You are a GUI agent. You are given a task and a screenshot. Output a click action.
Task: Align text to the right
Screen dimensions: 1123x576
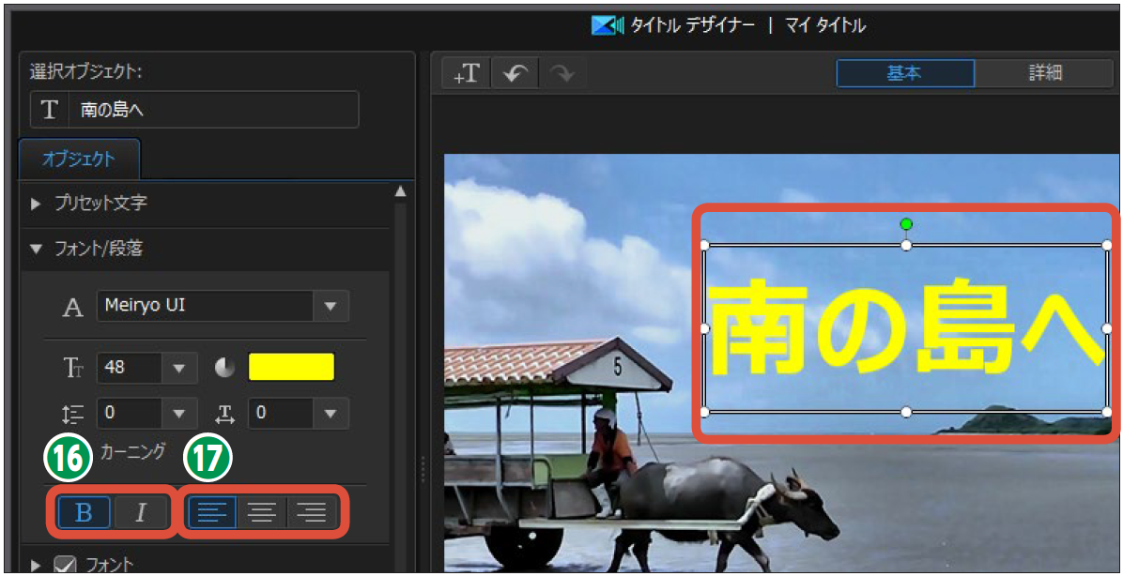[312, 512]
